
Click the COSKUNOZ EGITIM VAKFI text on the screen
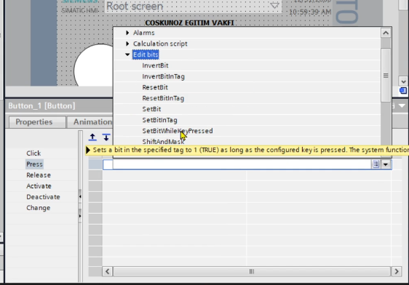click(x=189, y=23)
